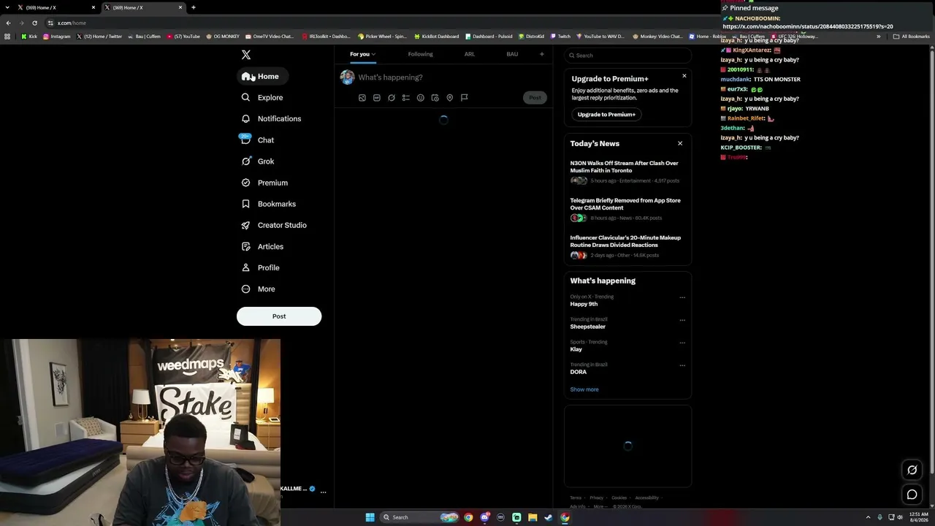The image size is (935, 526).
Task: Open account menu dots beside KALLME
Action: [x=323, y=492]
